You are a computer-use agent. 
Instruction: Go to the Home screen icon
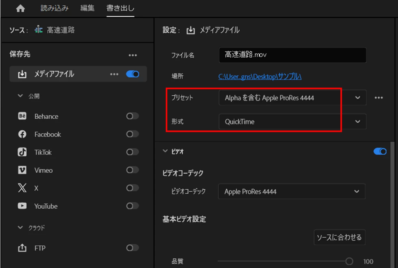coord(20,9)
